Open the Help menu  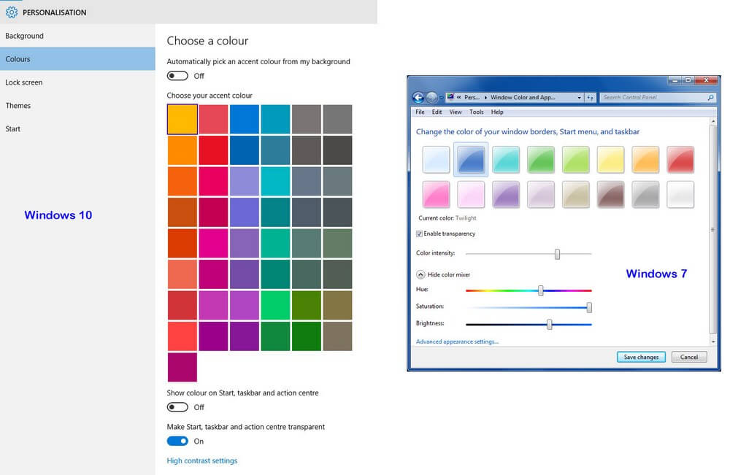pos(497,112)
